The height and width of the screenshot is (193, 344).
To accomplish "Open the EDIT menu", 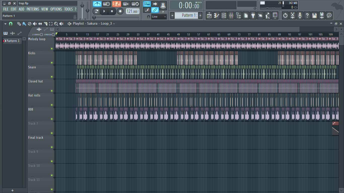I will point(14,9).
